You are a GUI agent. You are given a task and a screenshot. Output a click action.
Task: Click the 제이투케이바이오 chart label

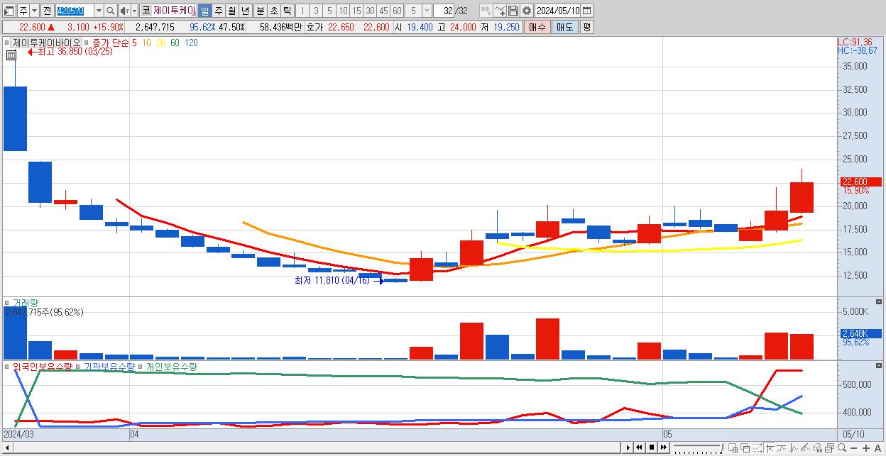(46, 43)
